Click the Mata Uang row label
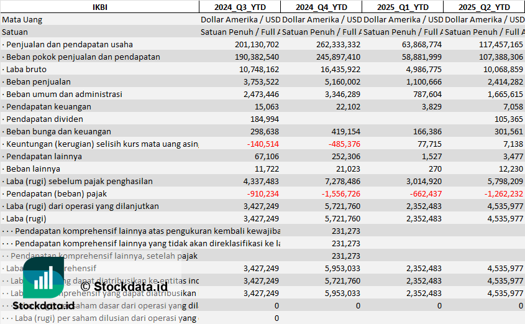The width and height of the screenshot is (525, 324). tap(22, 20)
